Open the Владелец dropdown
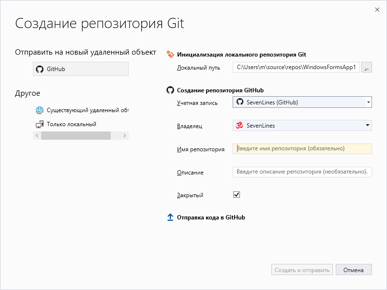The width and height of the screenshot is (387, 290). tap(302, 126)
